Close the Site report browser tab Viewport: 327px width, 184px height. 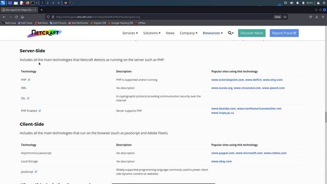35,10
